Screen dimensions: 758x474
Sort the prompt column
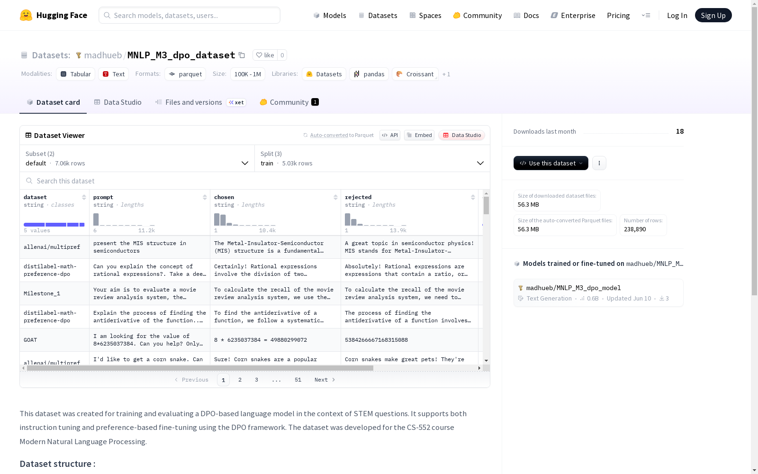coord(205,197)
